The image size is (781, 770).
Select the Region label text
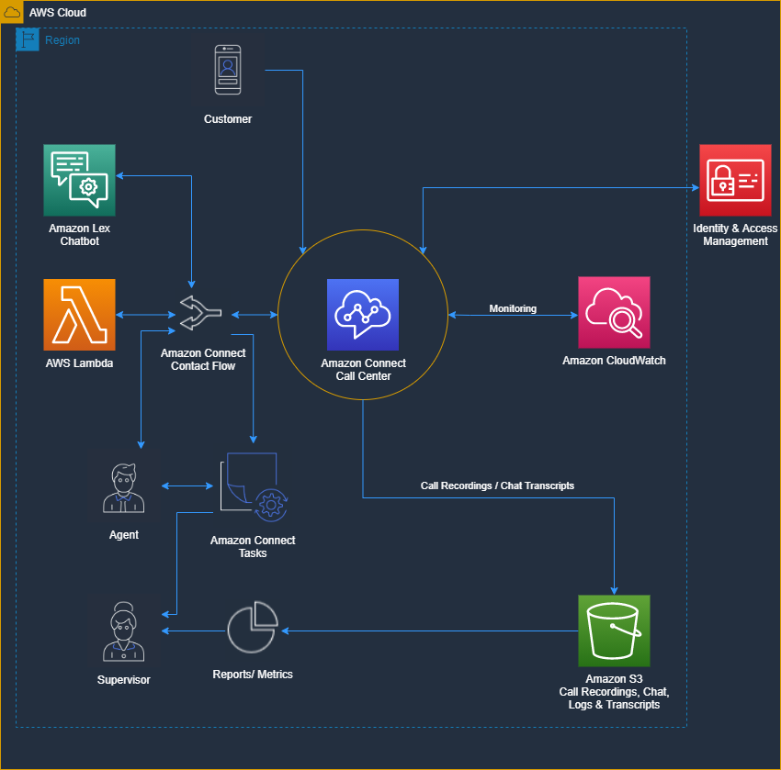[62, 40]
